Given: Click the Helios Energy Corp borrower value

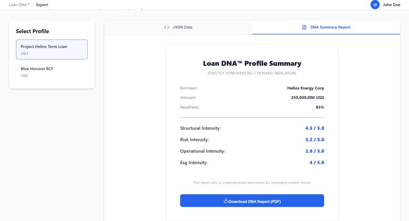Looking at the screenshot, I should click(x=305, y=88).
